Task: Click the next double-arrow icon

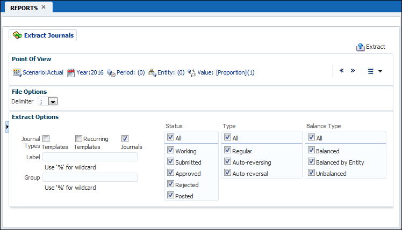Action: (353, 71)
